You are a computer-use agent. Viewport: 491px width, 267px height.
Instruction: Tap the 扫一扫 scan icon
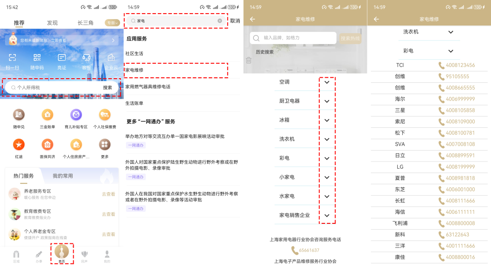(x=12, y=58)
